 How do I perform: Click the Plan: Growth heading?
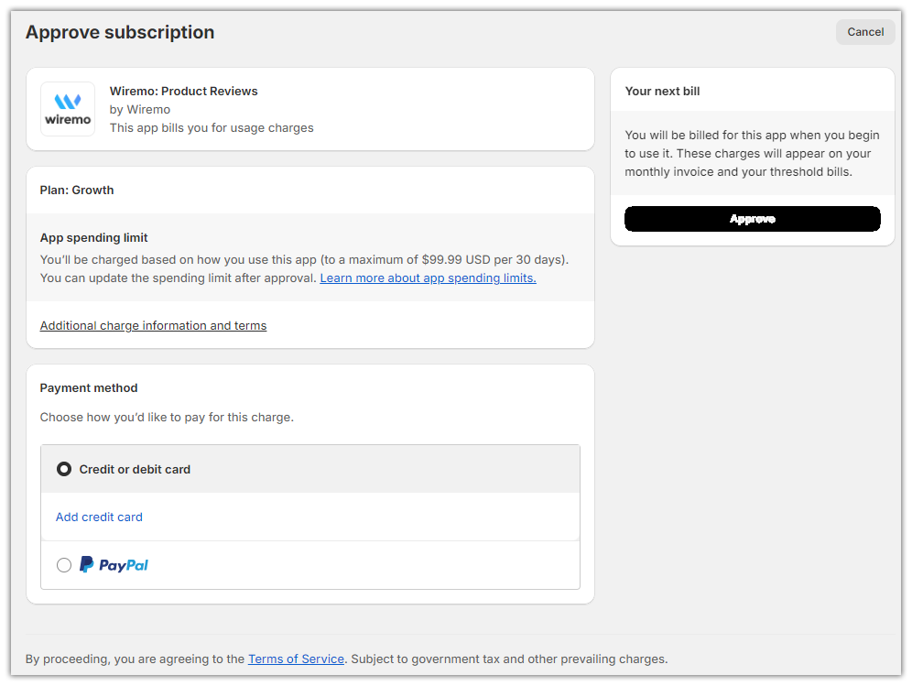(x=77, y=191)
